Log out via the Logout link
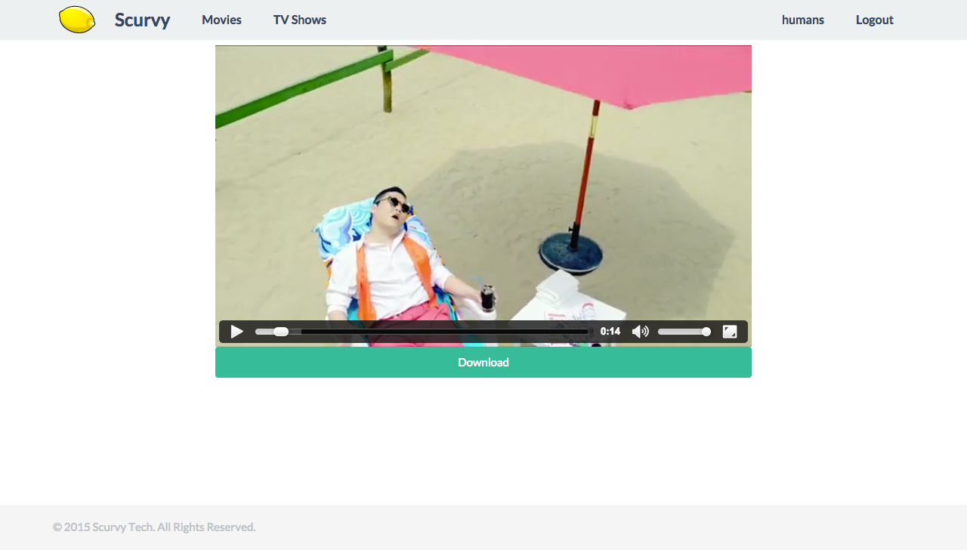Screen dimensions: 967x550 click(874, 20)
